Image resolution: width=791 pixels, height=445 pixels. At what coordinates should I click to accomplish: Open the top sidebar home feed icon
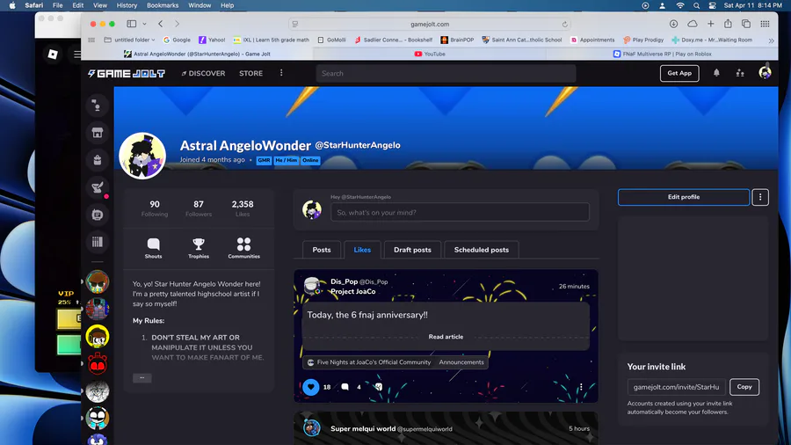tap(98, 106)
